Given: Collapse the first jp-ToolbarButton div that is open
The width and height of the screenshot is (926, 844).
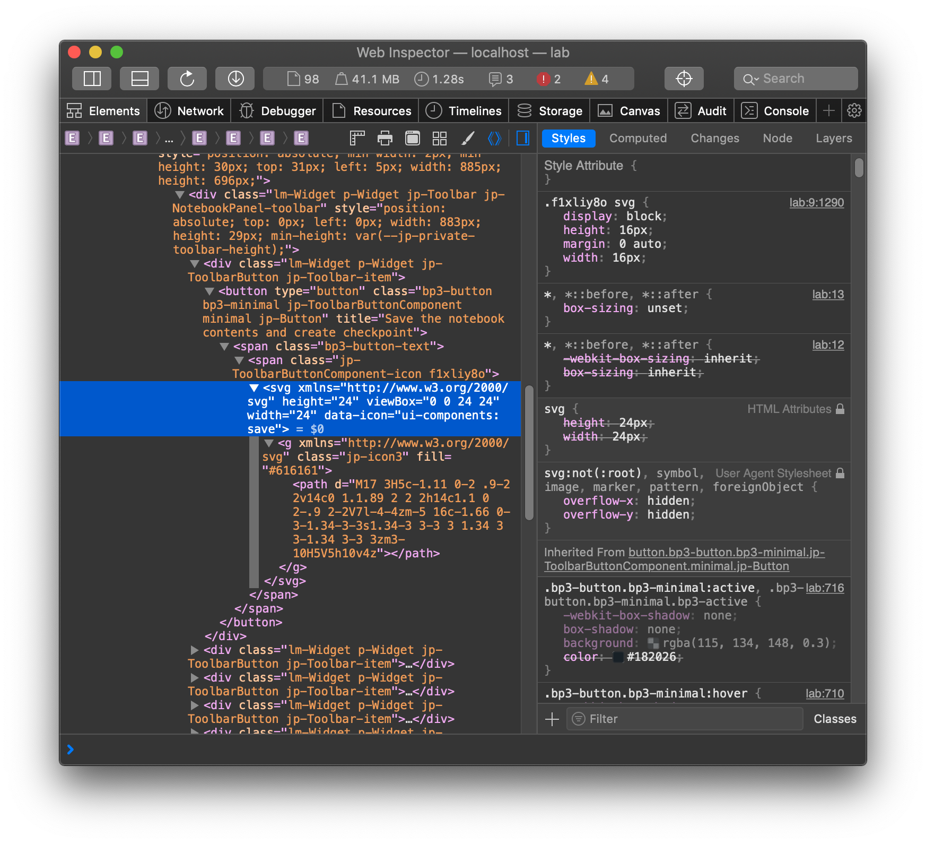Looking at the screenshot, I should click(x=195, y=264).
